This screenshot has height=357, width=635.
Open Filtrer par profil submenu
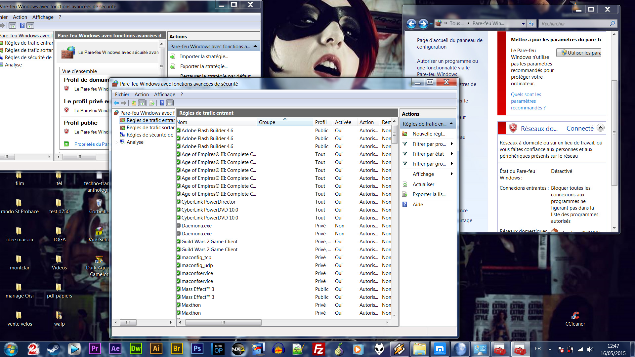click(429, 144)
